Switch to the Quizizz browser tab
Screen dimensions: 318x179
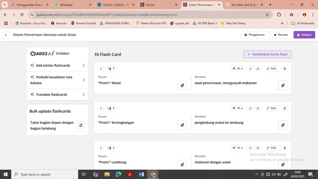(x=159, y=5)
